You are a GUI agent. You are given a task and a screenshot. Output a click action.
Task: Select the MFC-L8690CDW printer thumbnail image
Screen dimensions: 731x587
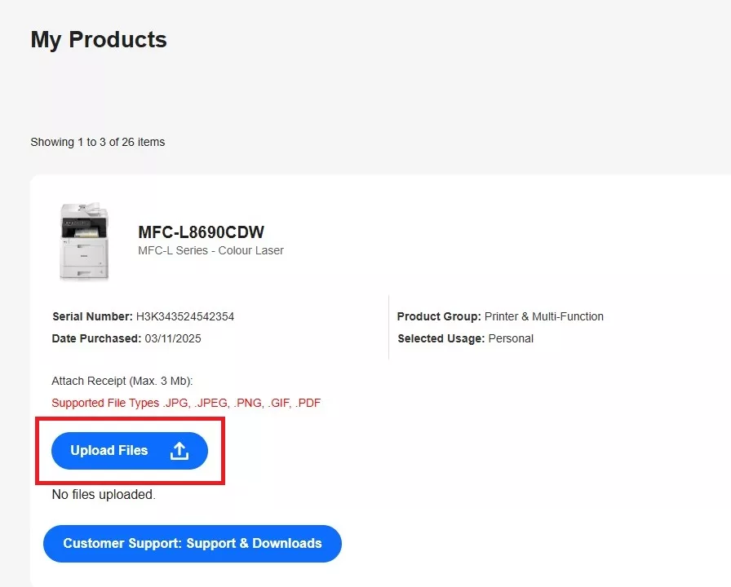pyautogui.click(x=84, y=242)
